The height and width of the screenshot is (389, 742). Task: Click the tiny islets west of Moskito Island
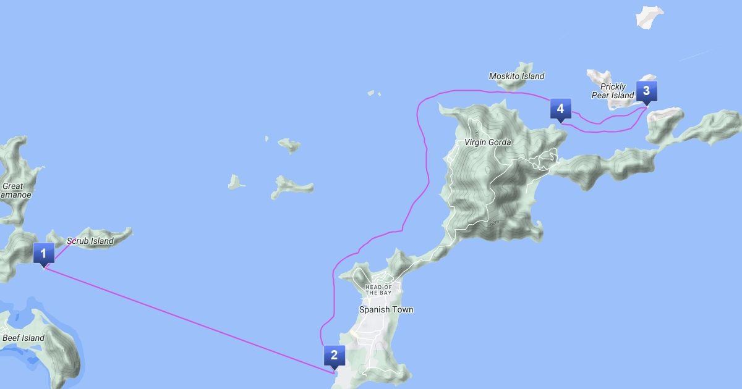(x=373, y=93)
